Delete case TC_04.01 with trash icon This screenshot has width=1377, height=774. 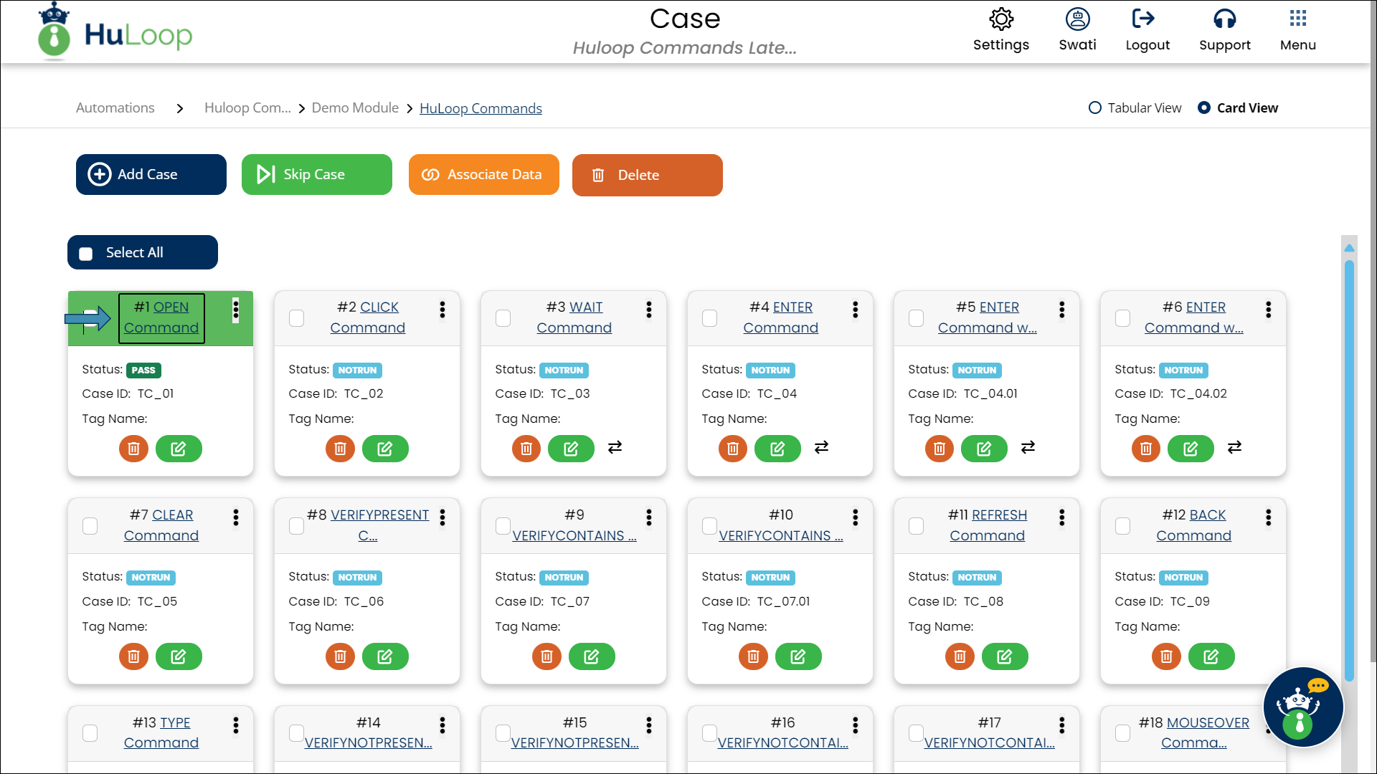pos(939,449)
